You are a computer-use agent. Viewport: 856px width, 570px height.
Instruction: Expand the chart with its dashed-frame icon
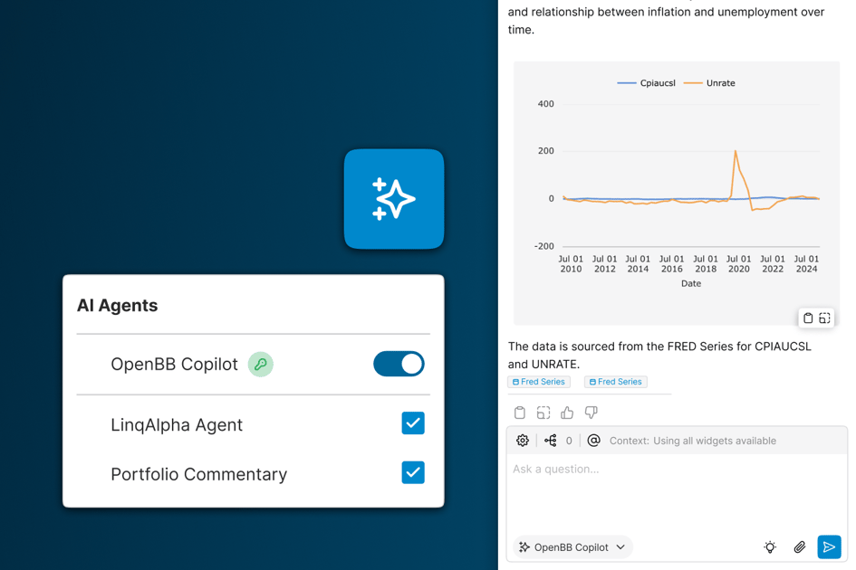825,318
